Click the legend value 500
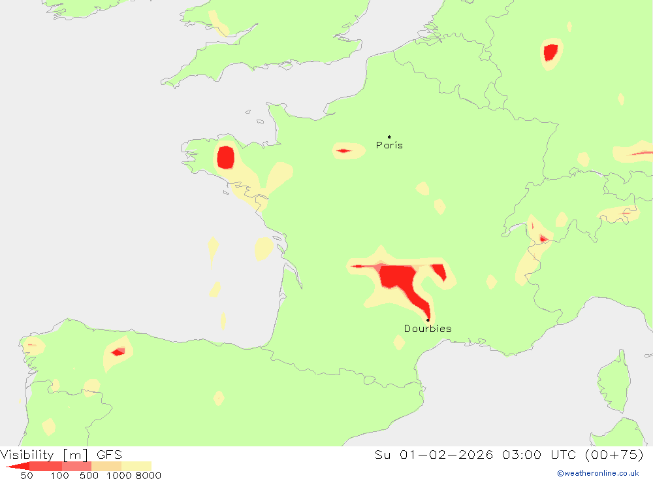This screenshot has width=653, height=479. pyautogui.click(x=89, y=476)
